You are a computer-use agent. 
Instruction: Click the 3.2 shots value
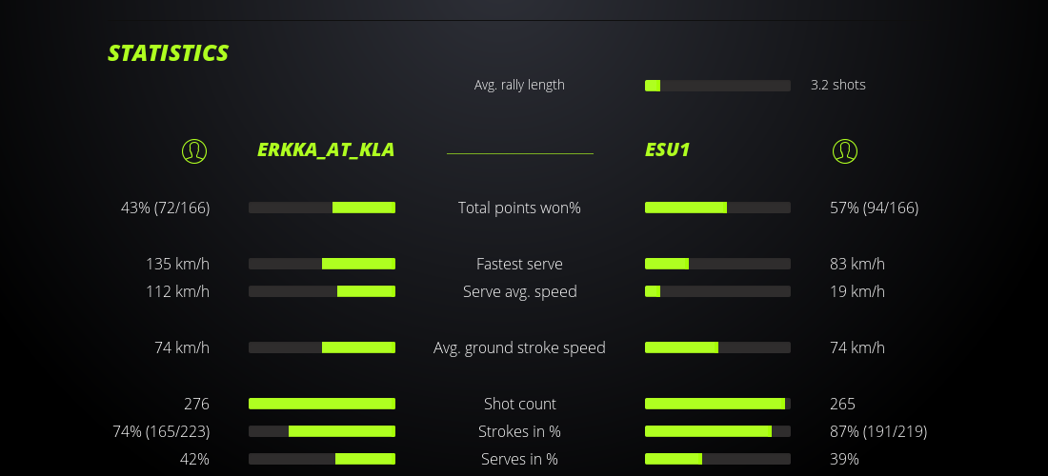pyautogui.click(x=837, y=85)
